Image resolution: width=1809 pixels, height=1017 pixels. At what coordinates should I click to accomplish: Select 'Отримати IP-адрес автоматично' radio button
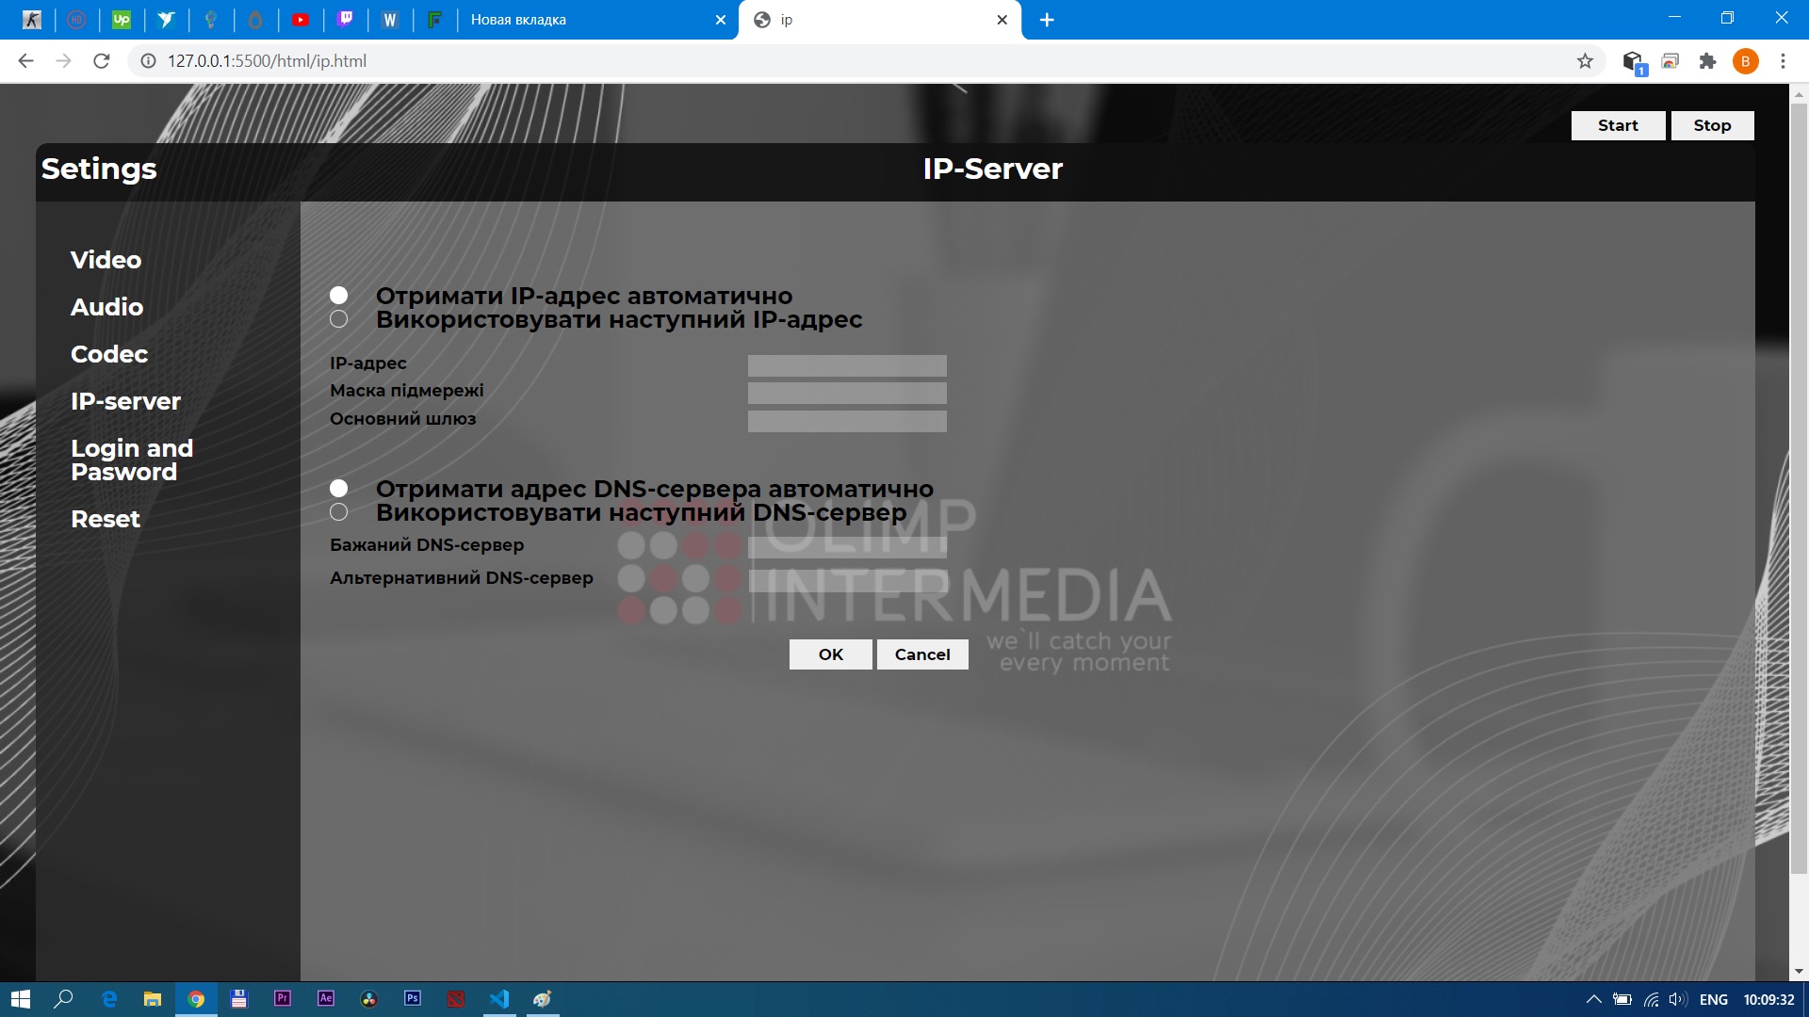click(x=339, y=296)
